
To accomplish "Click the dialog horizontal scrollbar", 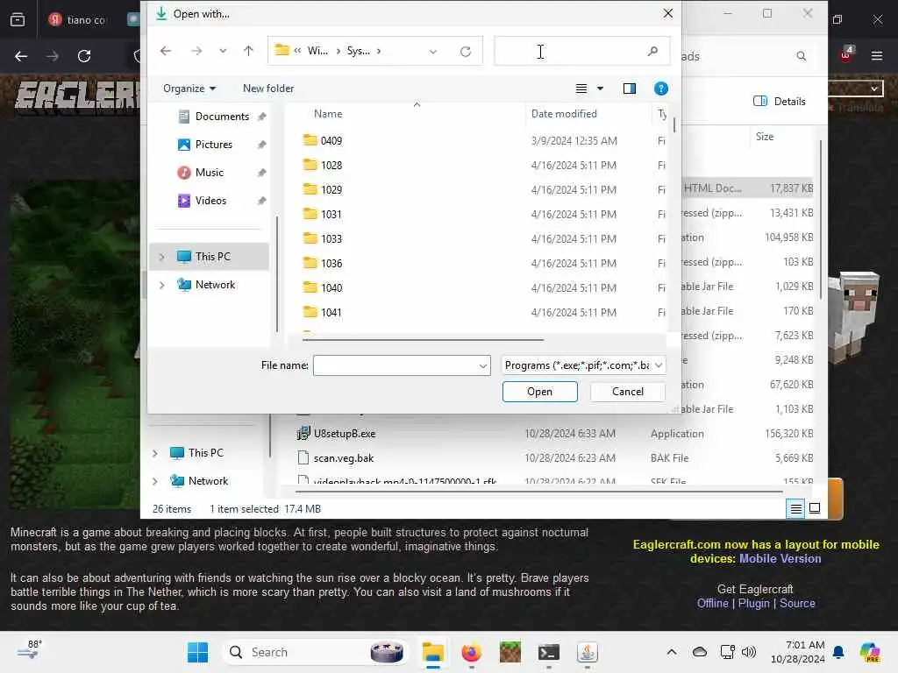I will [x=423, y=340].
